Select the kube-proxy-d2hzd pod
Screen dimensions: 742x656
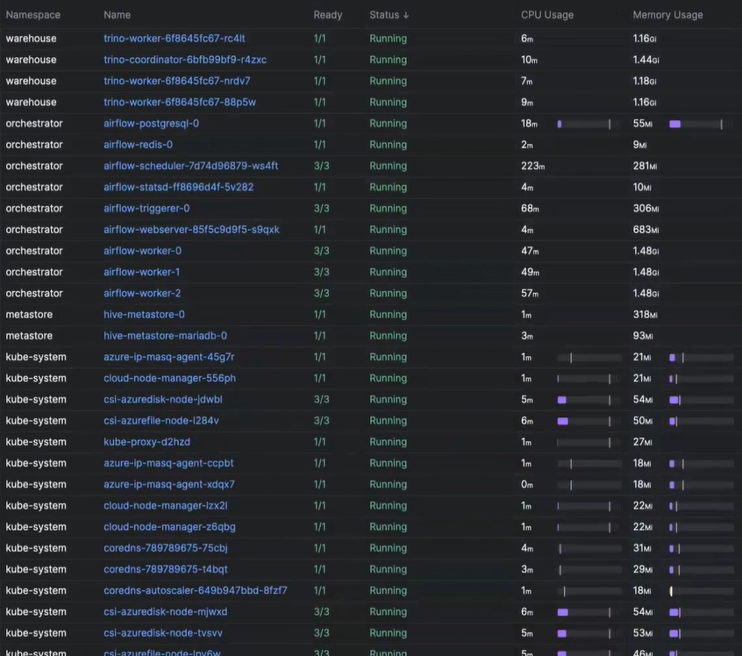click(x=146, y=442)
